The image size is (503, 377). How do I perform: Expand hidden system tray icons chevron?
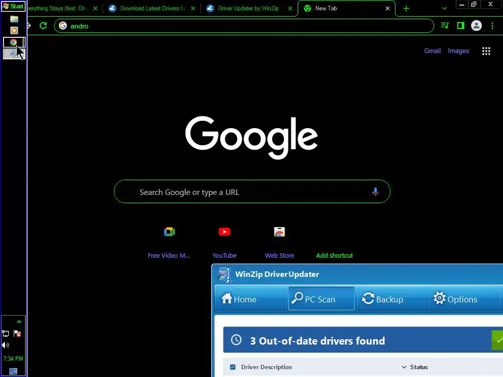[x=19, y=322]
